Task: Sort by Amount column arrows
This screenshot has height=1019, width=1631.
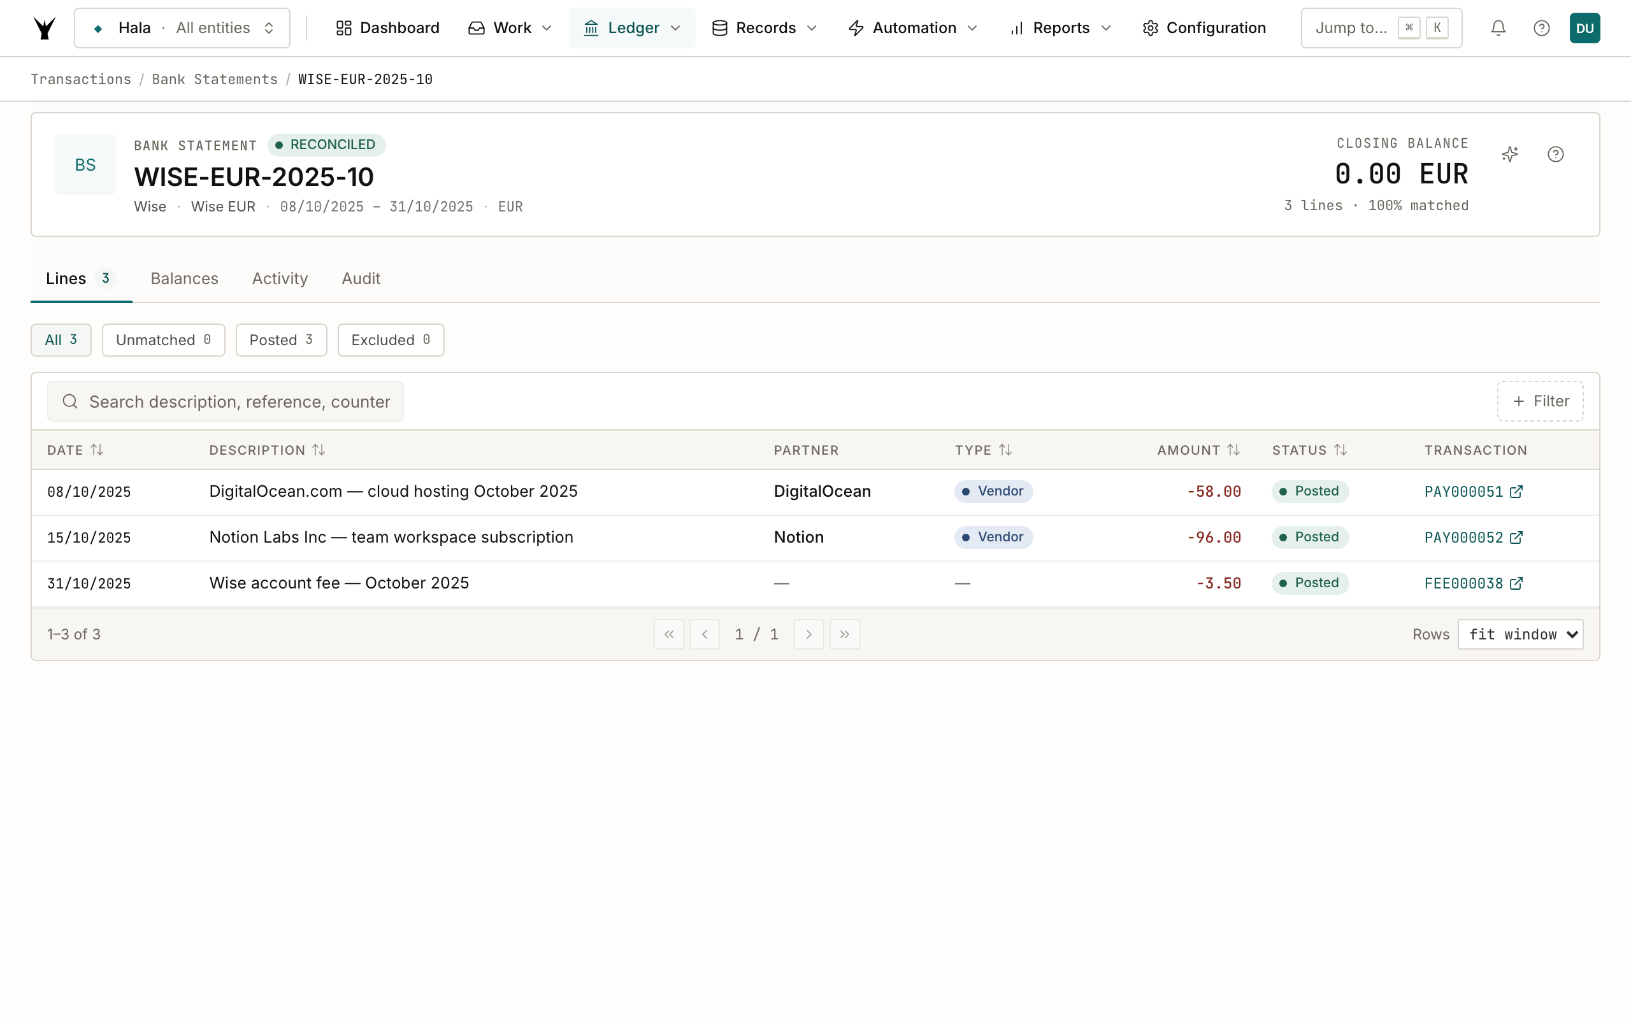Action: tap(1233, 450)
